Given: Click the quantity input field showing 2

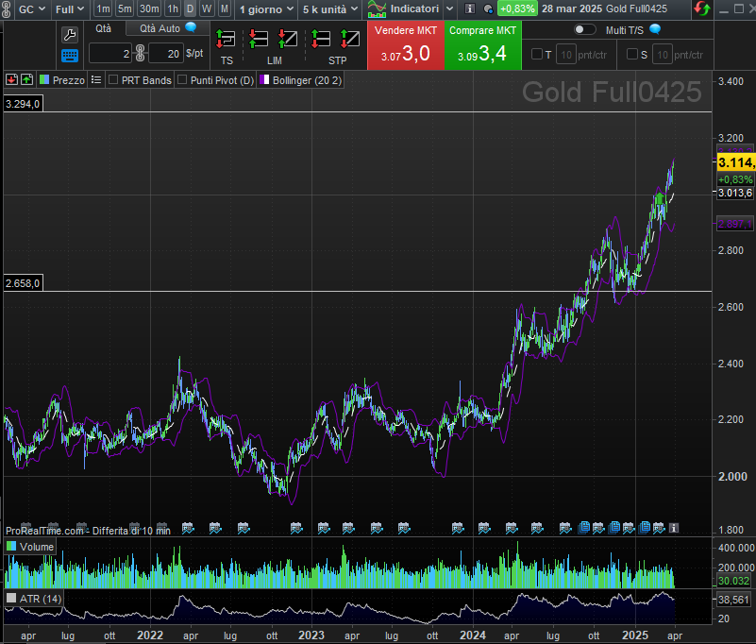Looking at the screenshot, I should 111,53.
